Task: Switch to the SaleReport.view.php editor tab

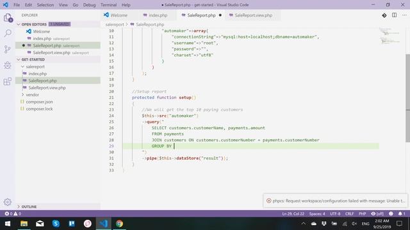Action: (x=254, y=15)
